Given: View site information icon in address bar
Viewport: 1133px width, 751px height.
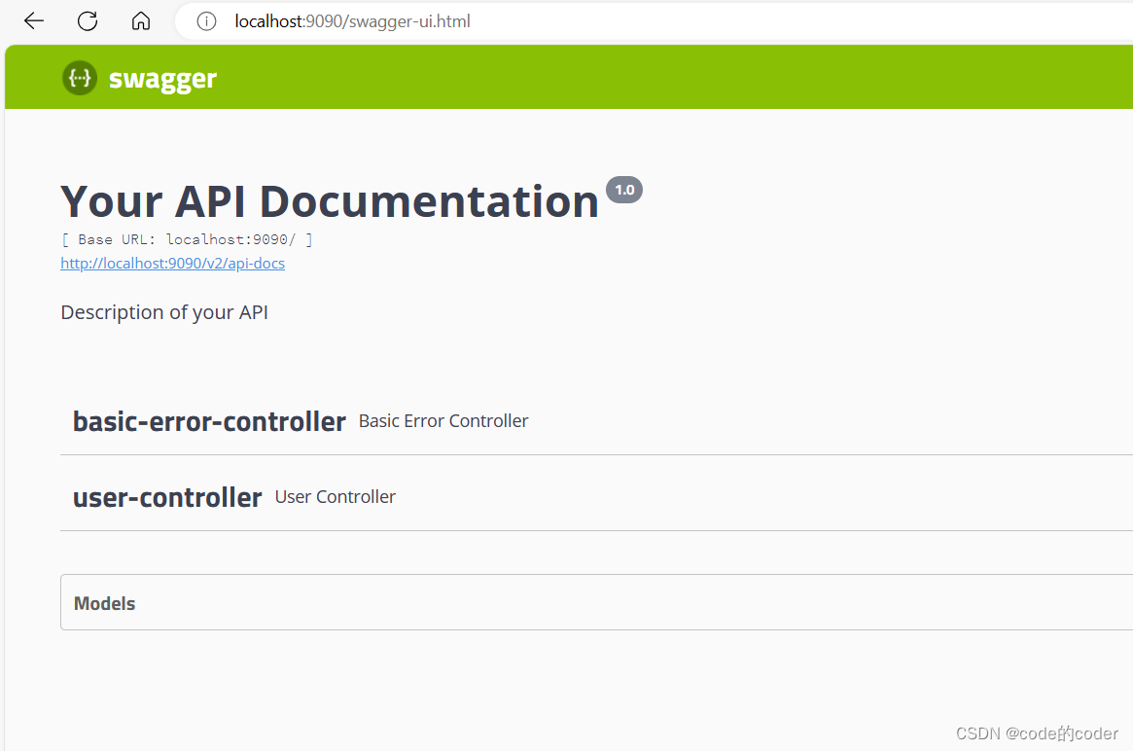Looking at the screenshot, I should (x=206, y=21).
